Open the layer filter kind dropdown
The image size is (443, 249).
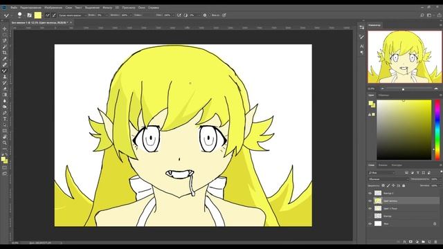click(x=381, y=173)
